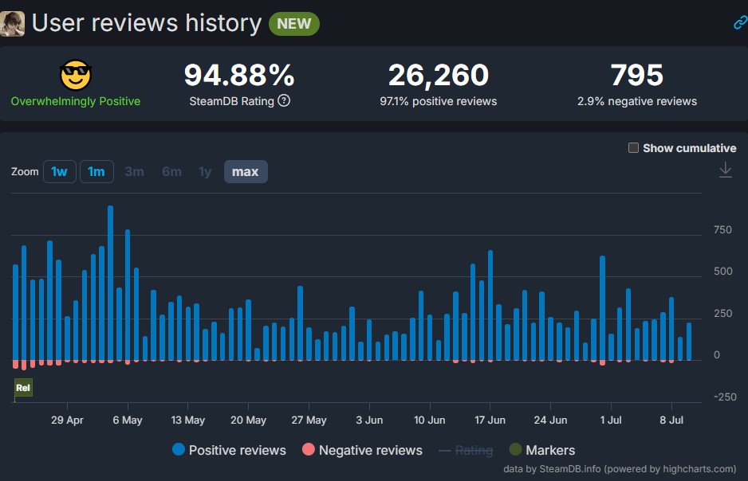Copy section permalink chain icon

coord(740,22)
